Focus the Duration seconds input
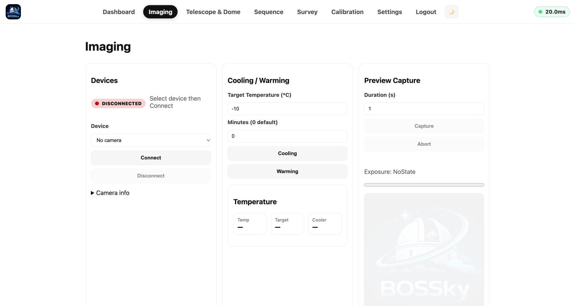Screen dimensions: 575x306 [x=424, y=109]
